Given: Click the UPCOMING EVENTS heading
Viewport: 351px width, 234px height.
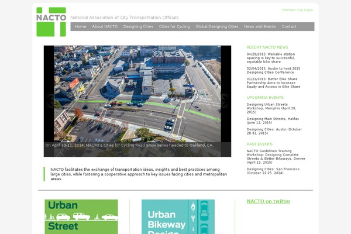Looking at the screenshot, I should [x=265, y=98].
